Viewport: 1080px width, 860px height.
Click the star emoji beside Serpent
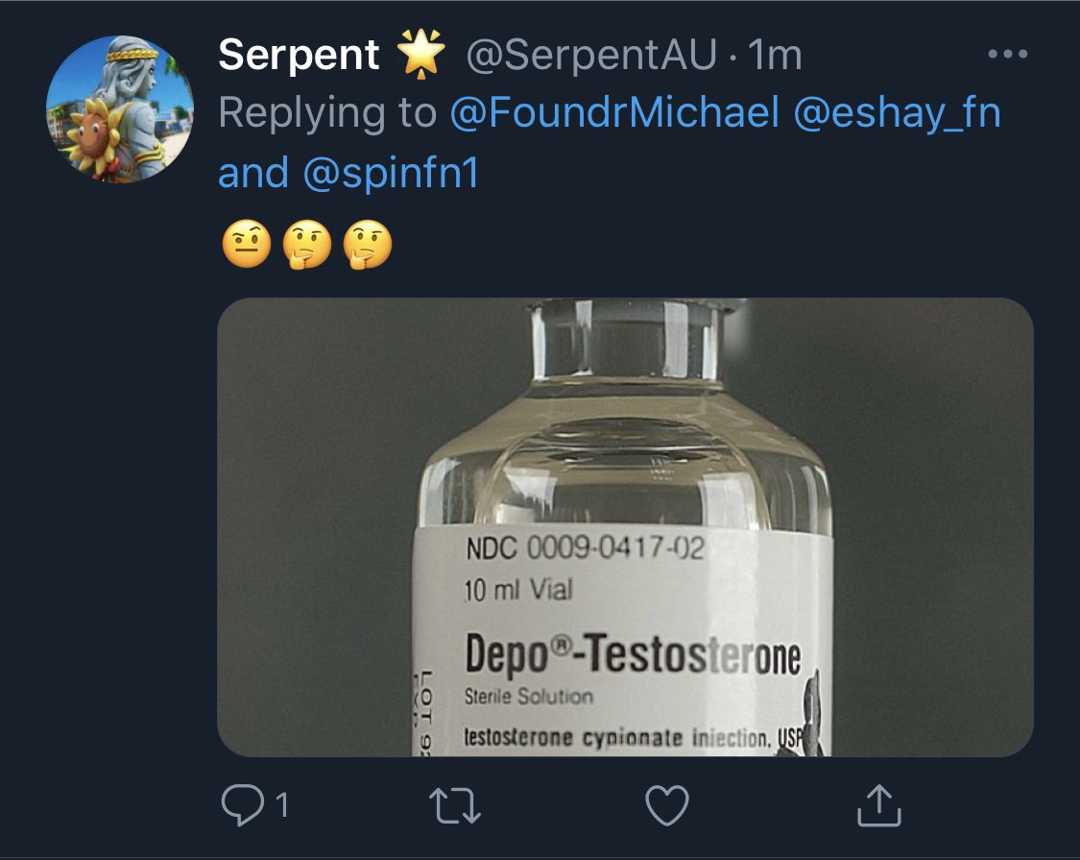click(422, 55)
